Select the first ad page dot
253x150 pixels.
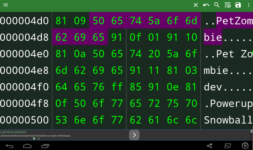tap(34, 139)
